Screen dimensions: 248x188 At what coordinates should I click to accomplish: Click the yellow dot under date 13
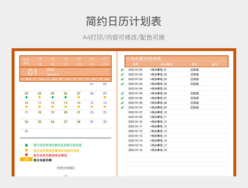(65, 107)
